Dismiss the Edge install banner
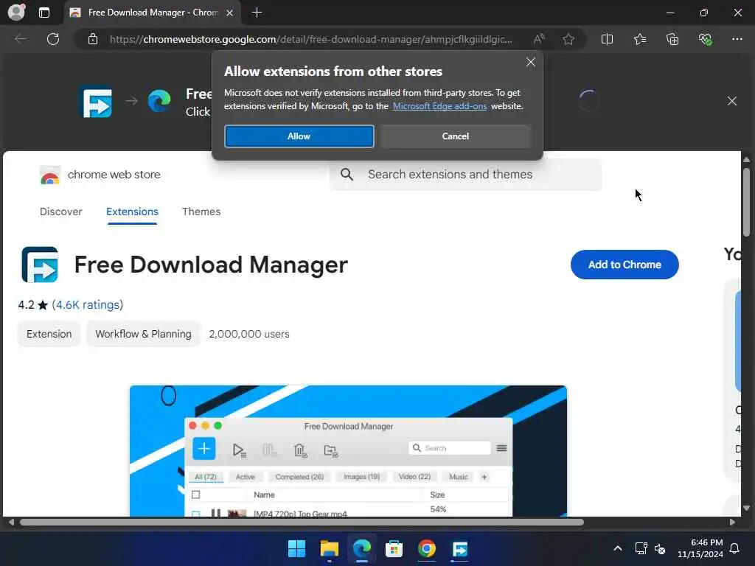 click(x=731, y=100)
